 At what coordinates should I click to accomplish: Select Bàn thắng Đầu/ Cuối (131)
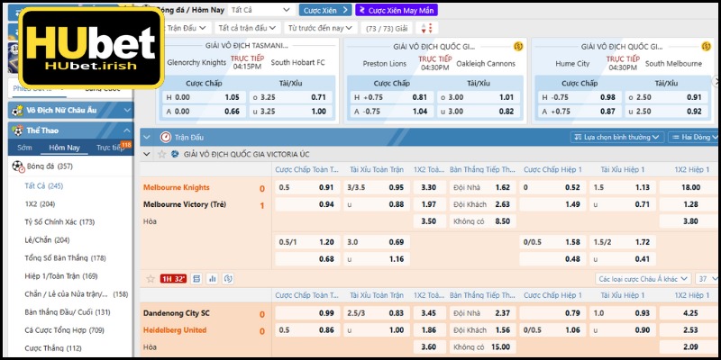[68, 312]
